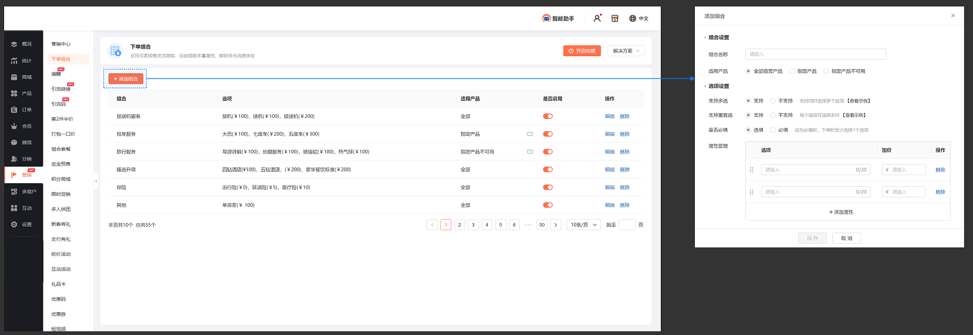Open 组合套餐 in marketing submenu
The image size is (973, 335).
[60, 149]
